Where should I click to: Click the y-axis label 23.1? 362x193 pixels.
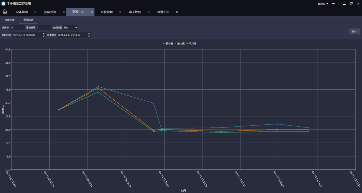(8, 130)
